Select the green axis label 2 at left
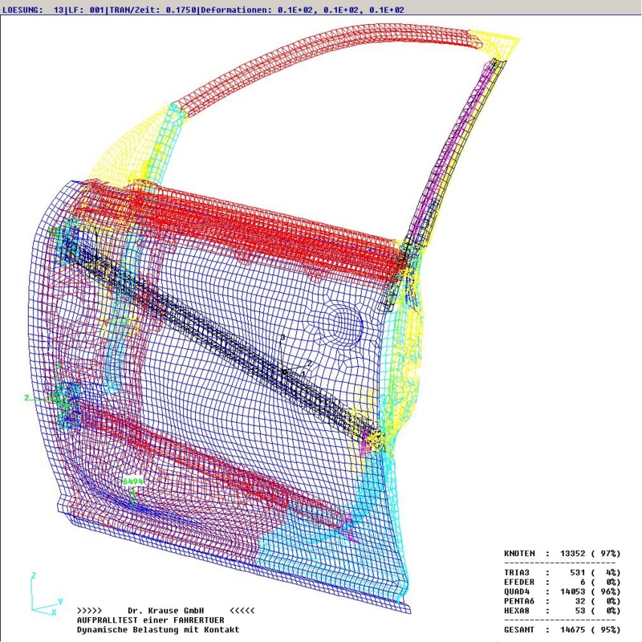The height and width of the screenshot is (642, 642). (x=26, y=397)
